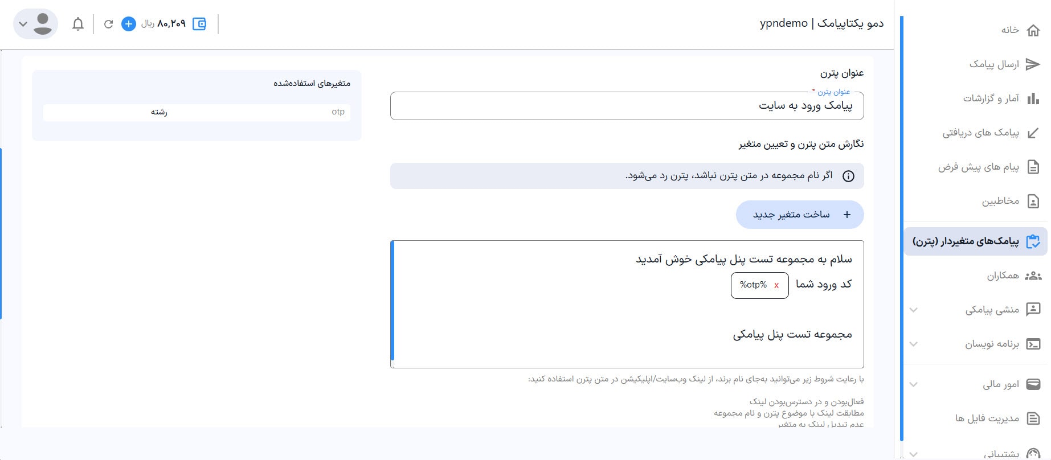Expand the منشی پیامکی submenu
Viewport: 1051px width, 460px height.
click(914, 310)
